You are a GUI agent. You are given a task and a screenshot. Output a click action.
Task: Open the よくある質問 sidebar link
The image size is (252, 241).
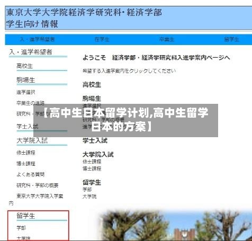pyautogui.click(x=30, y=174)
